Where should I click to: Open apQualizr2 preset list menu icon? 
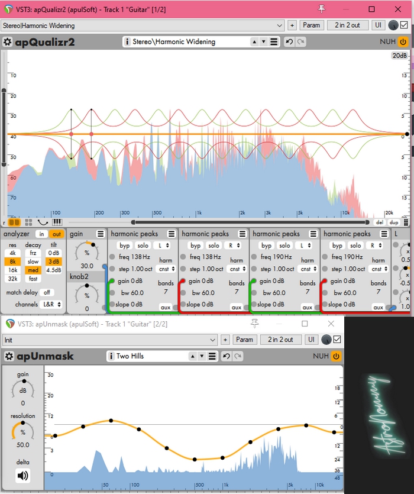point(274,42)
